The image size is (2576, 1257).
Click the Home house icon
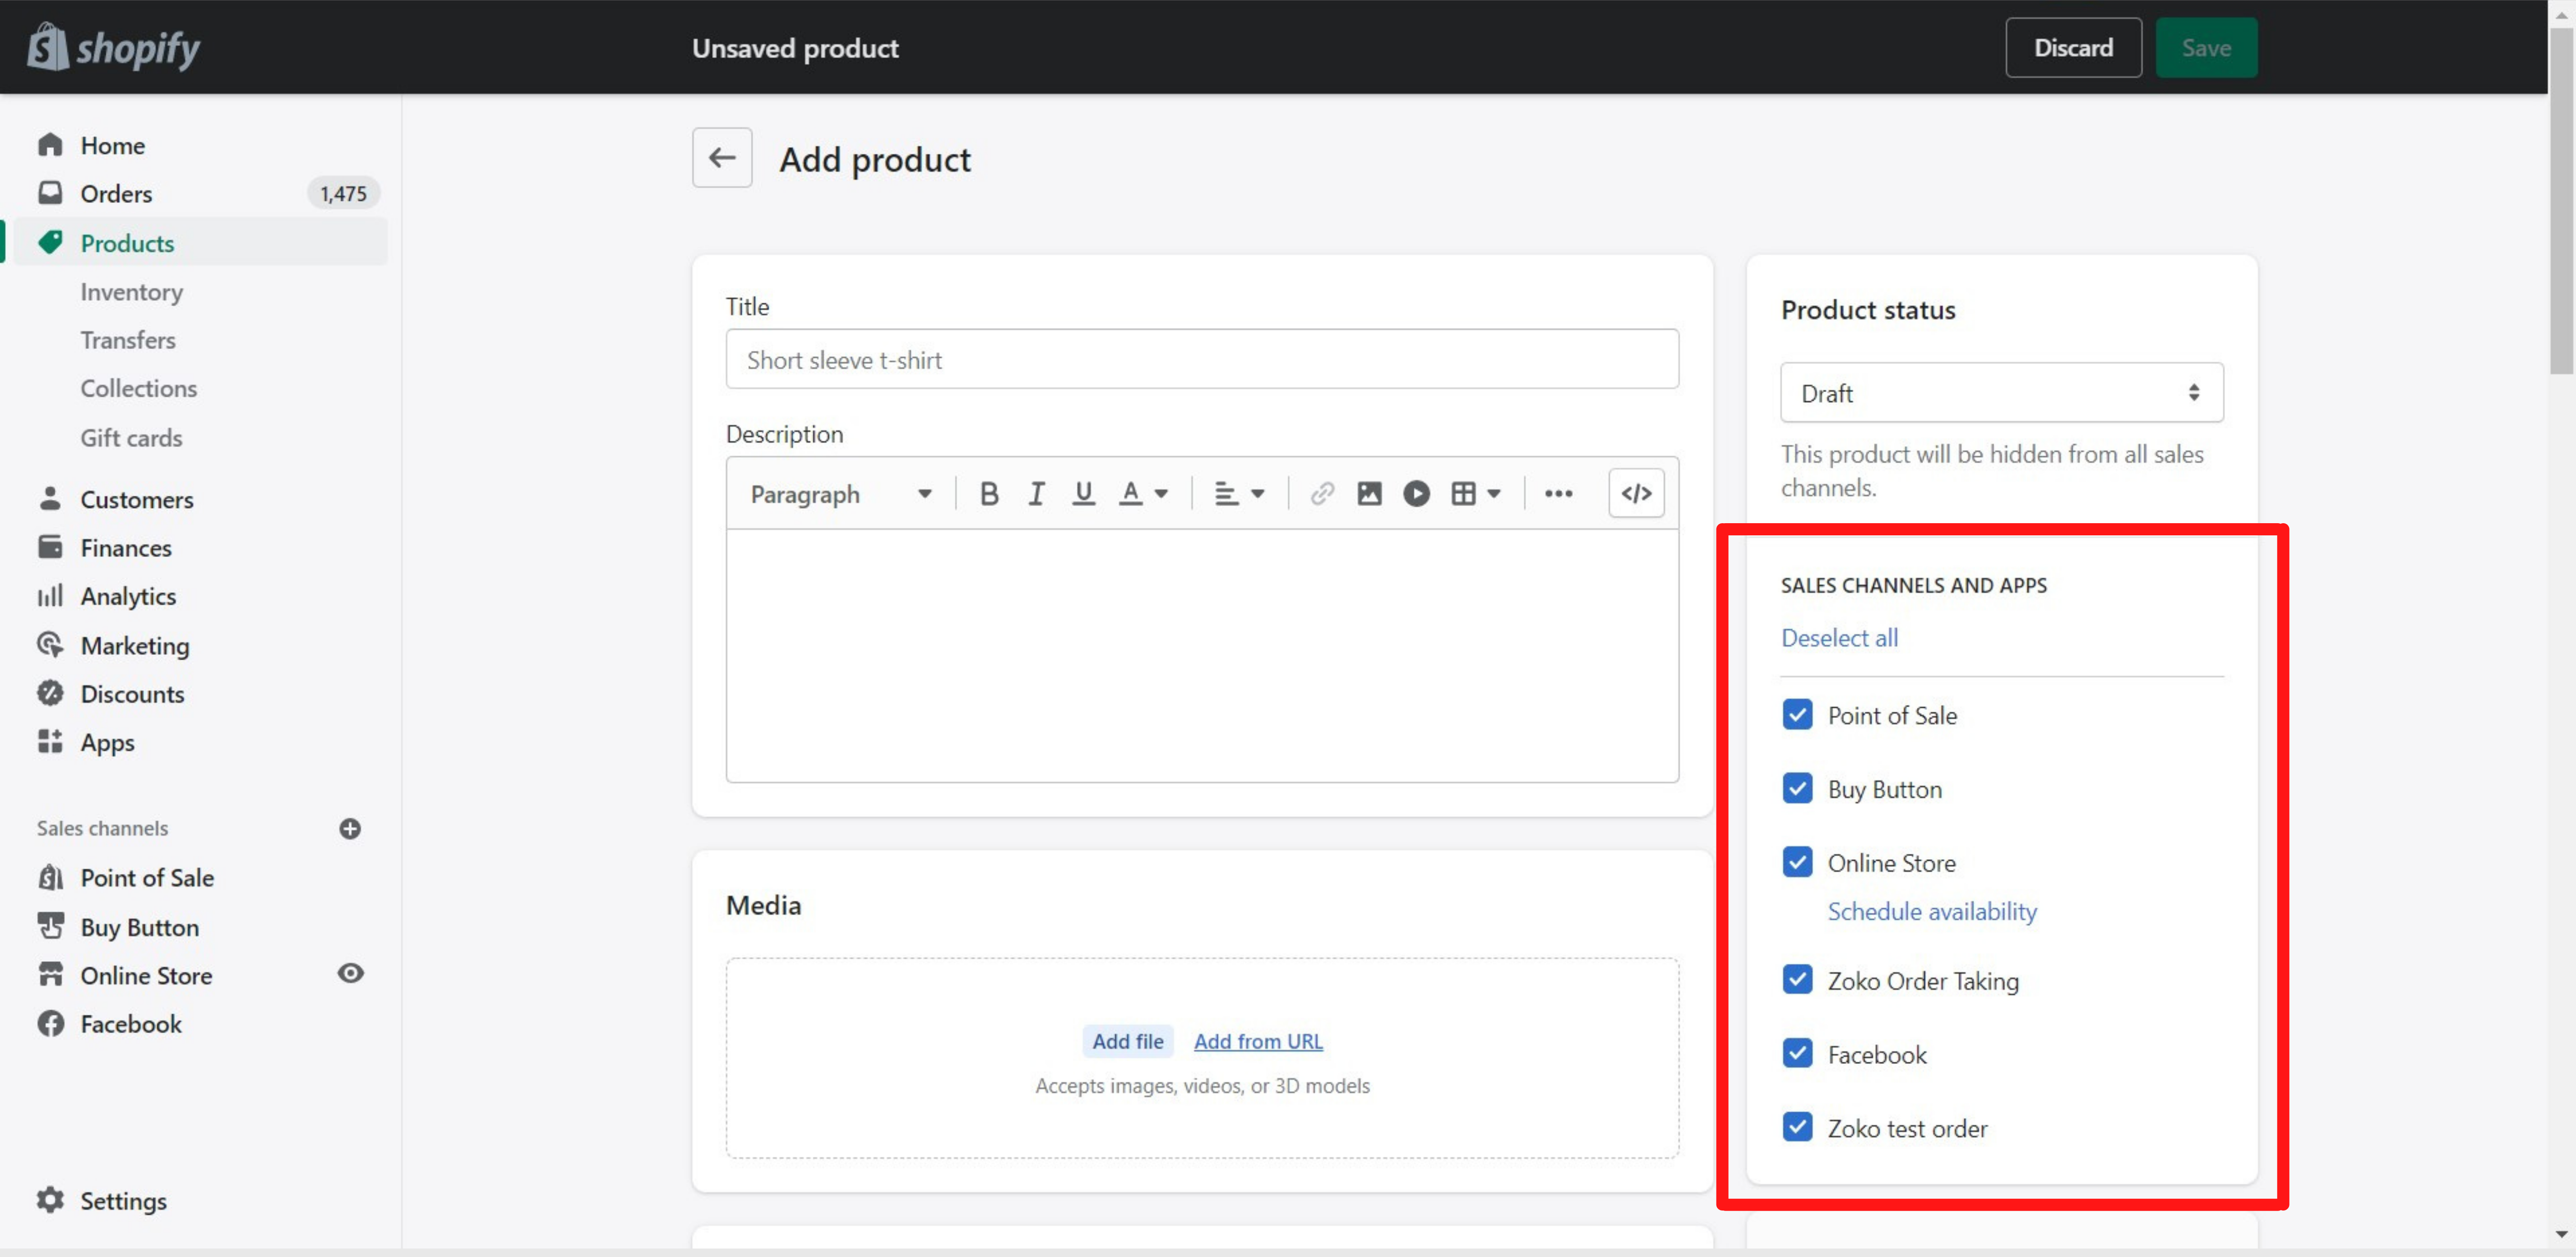click(x=50, y=145)
